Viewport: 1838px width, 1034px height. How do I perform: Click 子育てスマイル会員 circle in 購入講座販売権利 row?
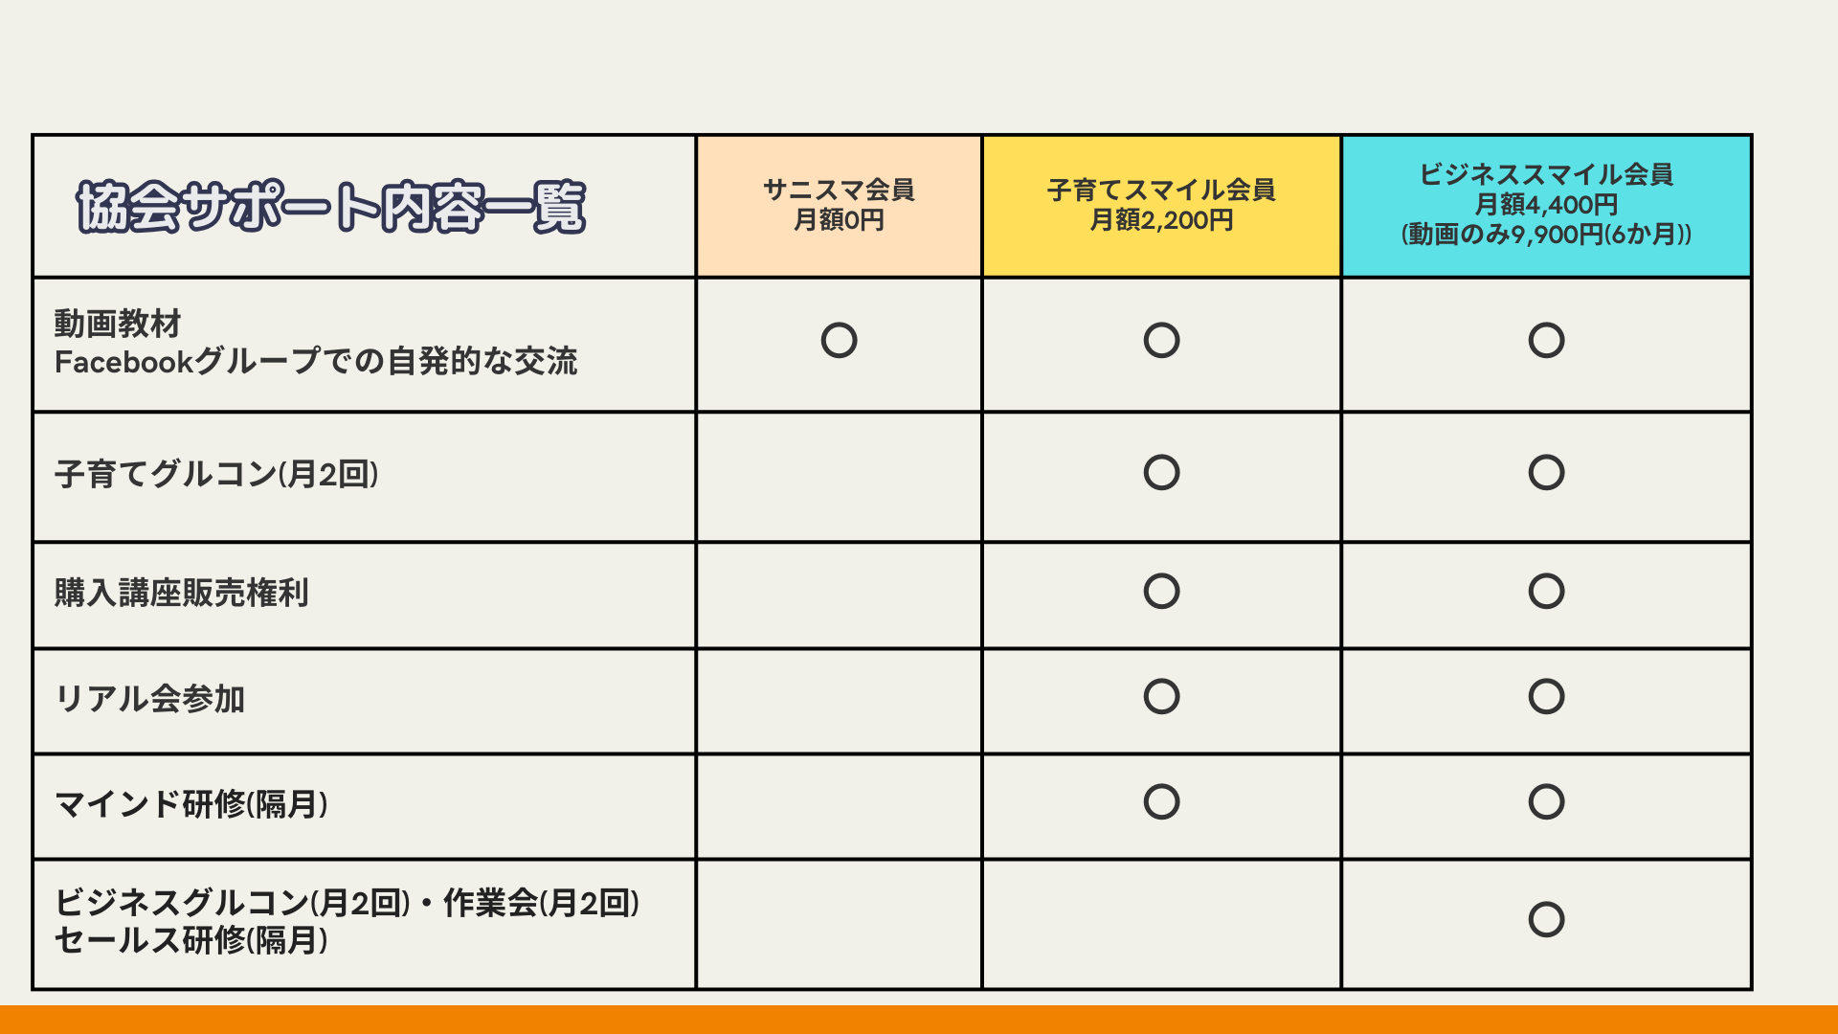tap(1161, 592)
